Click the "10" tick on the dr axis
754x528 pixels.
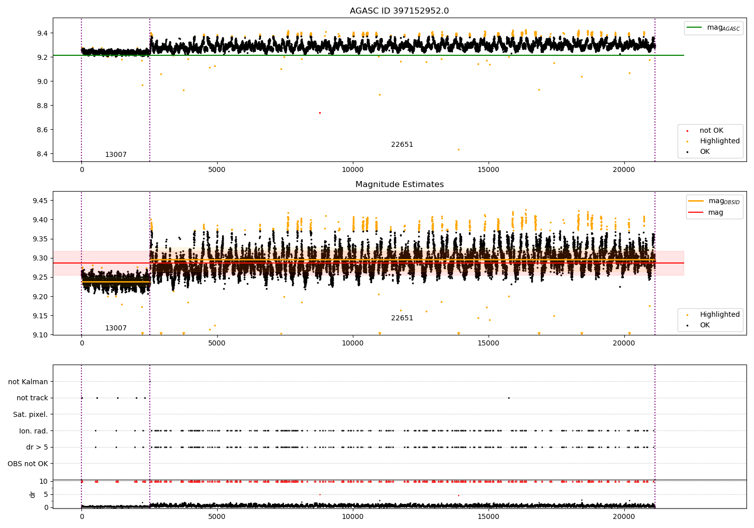pos(44,482)
